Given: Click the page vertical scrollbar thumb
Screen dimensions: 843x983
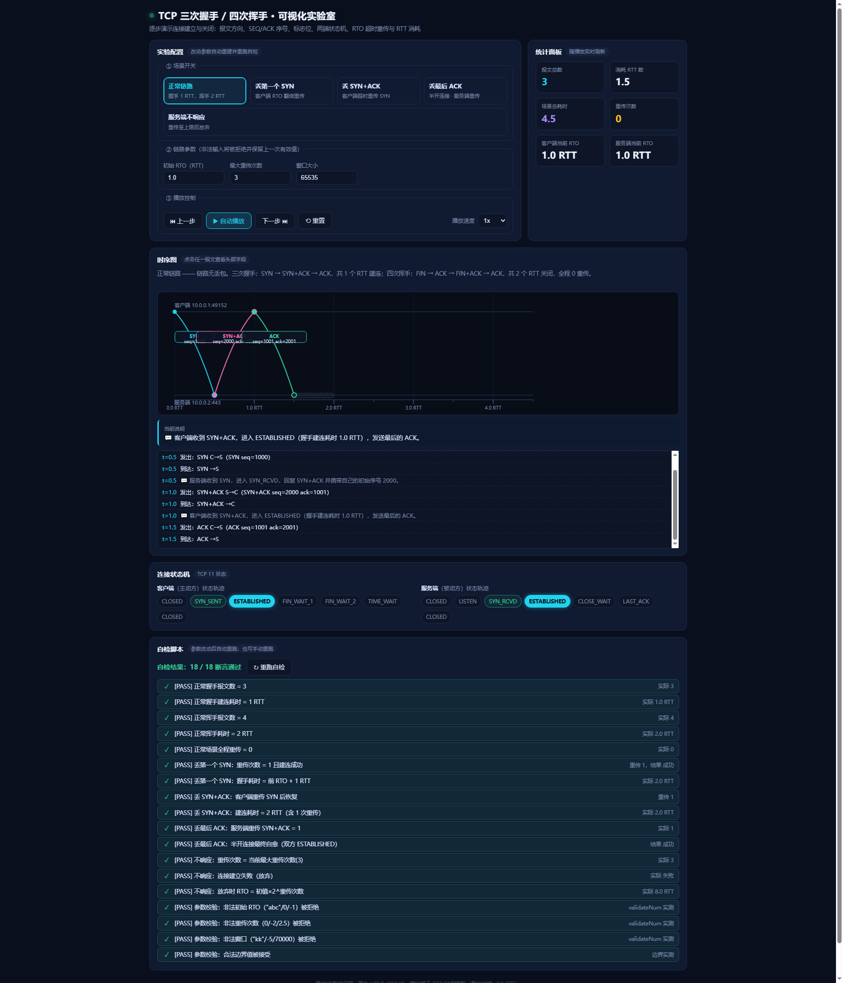Looking at the screenshot, I should click(x=839, y=475).
